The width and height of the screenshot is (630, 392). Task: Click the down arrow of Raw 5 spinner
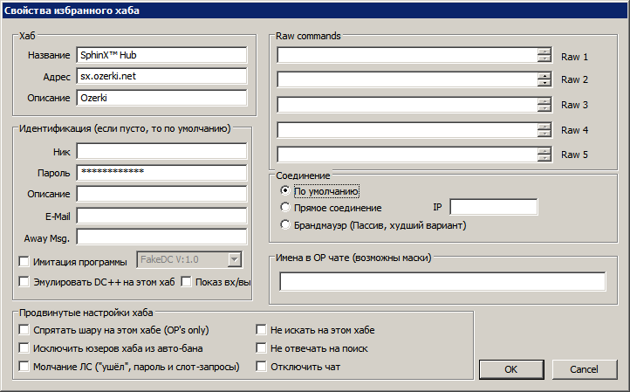click(544, 158)
